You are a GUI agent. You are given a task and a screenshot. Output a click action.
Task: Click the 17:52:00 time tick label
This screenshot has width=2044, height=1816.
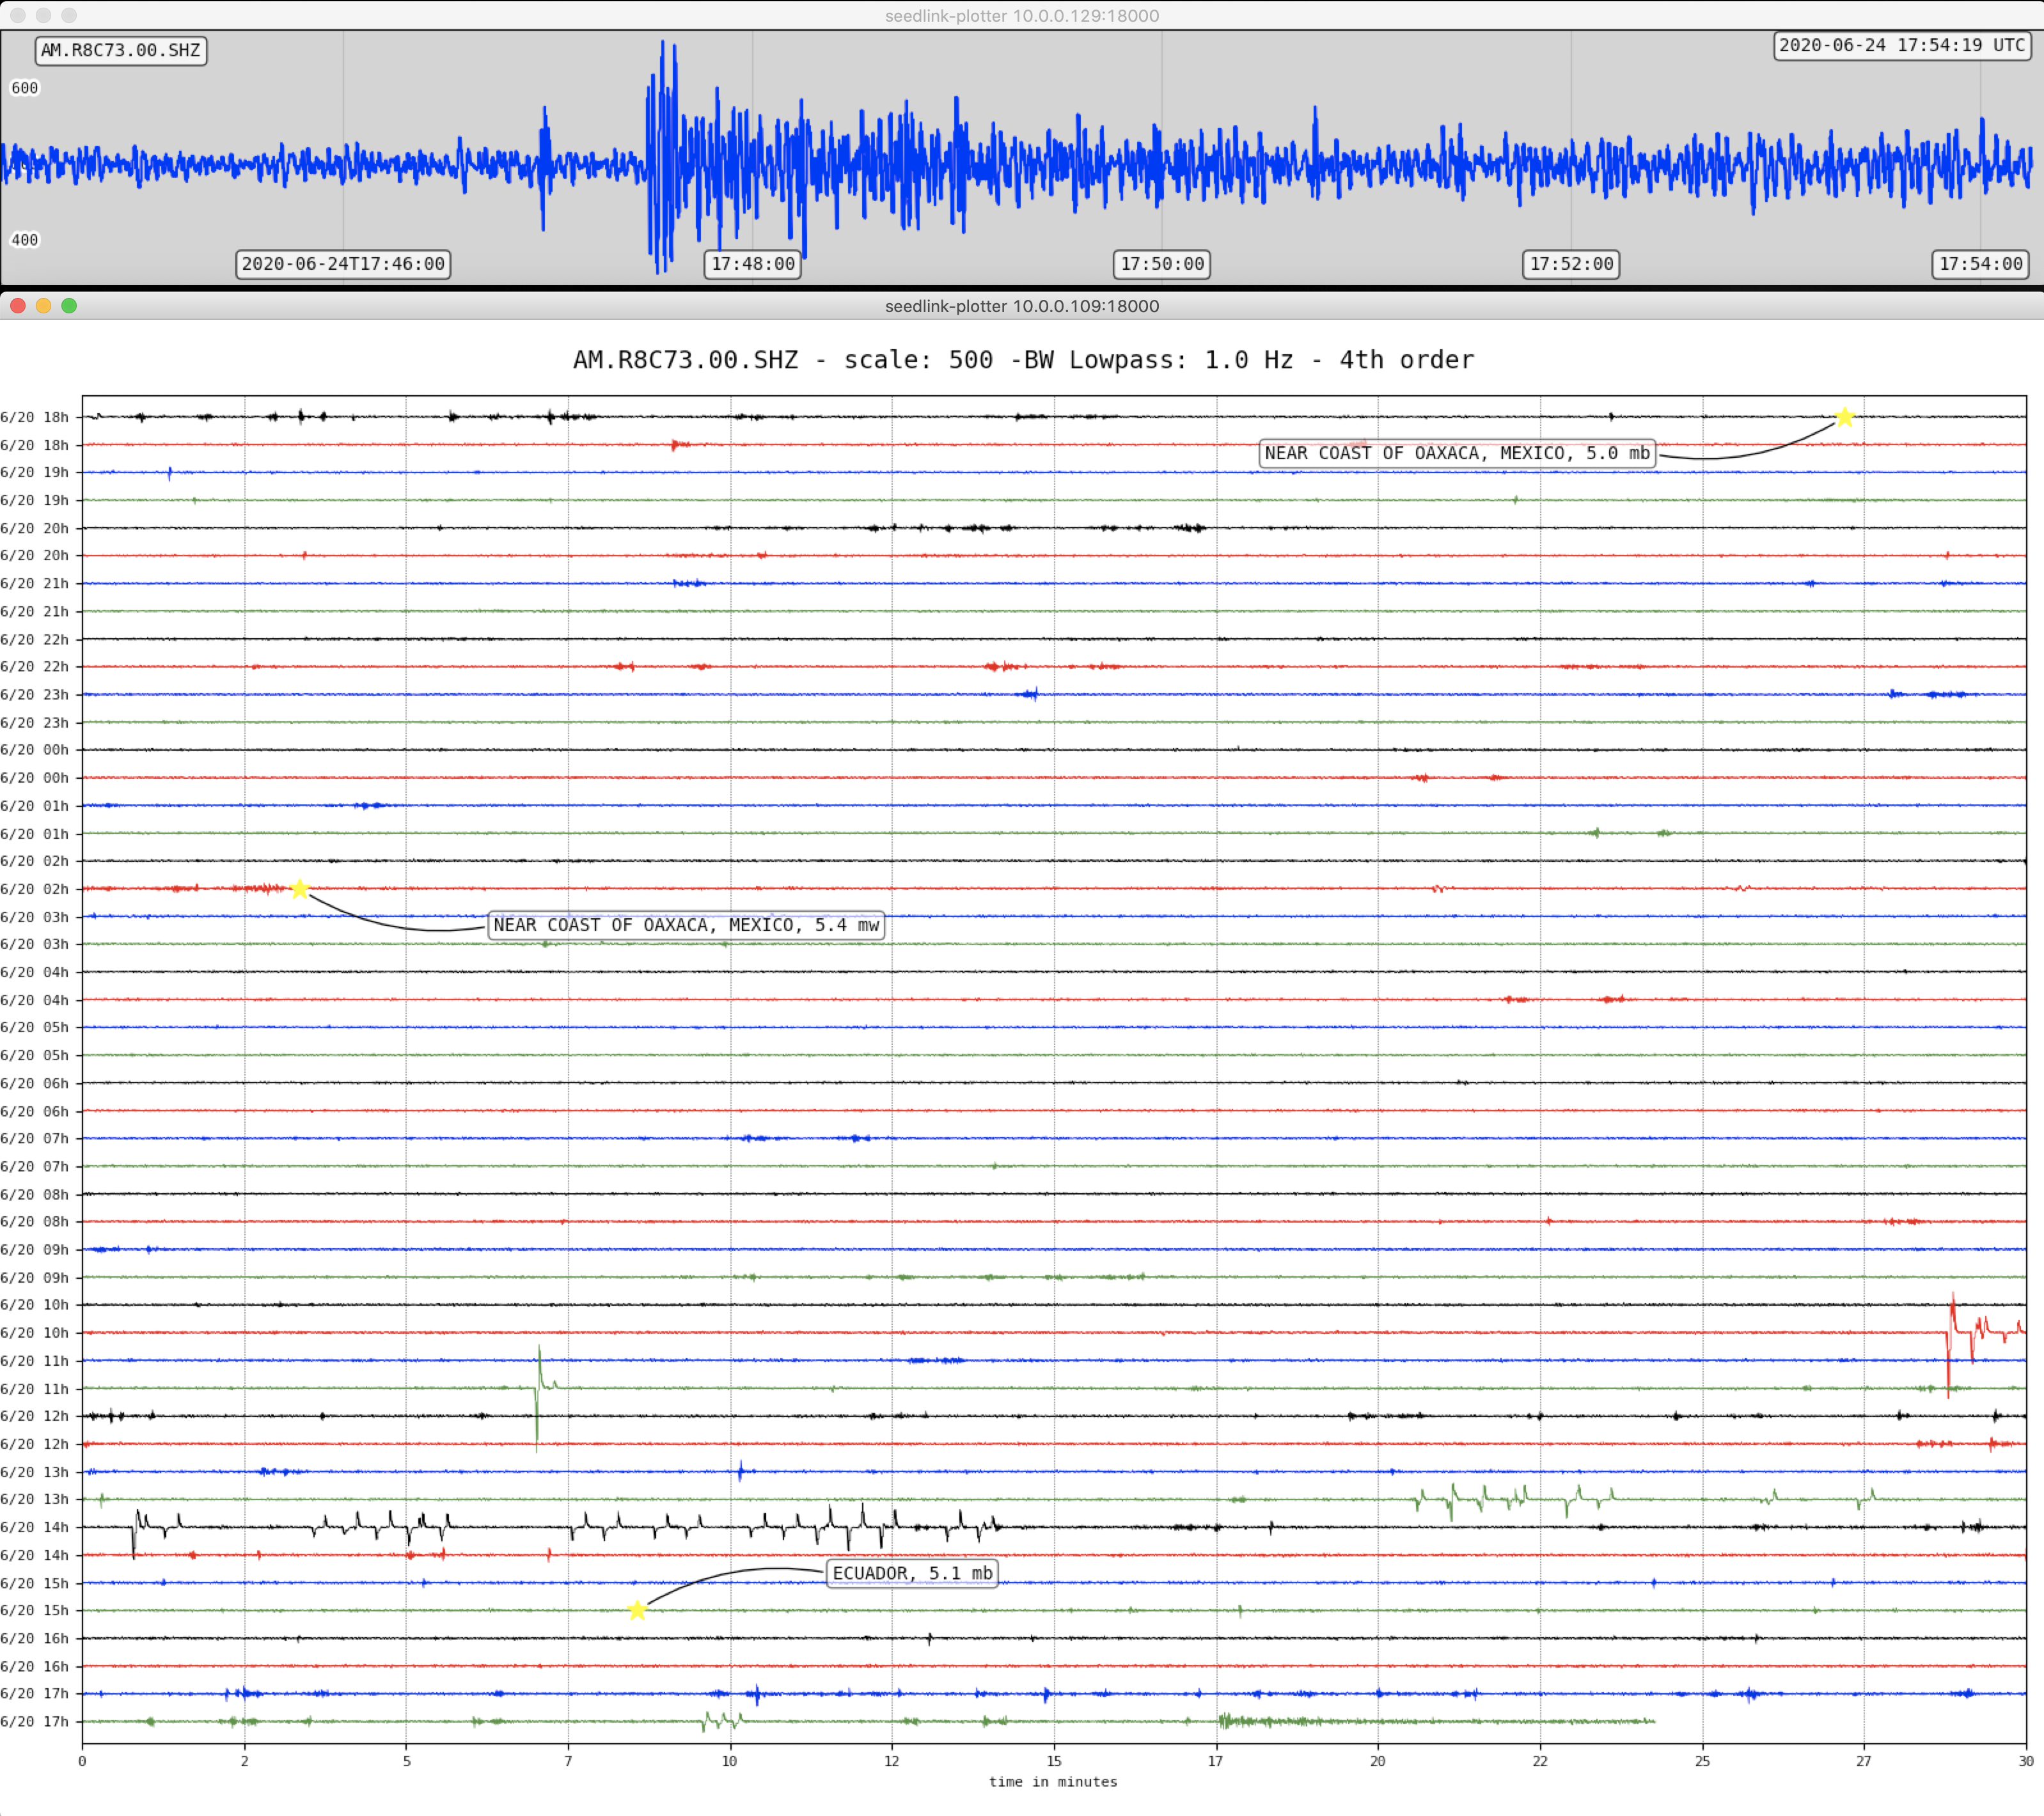point(1571,264)
